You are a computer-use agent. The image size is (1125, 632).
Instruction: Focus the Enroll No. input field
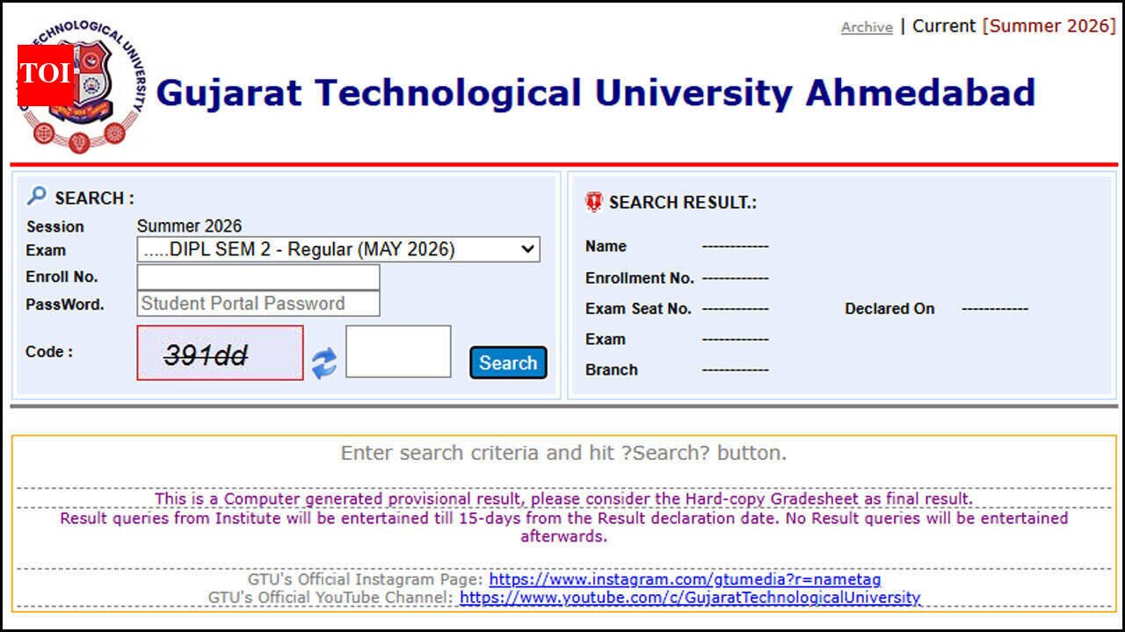click(x=258, y=277)
